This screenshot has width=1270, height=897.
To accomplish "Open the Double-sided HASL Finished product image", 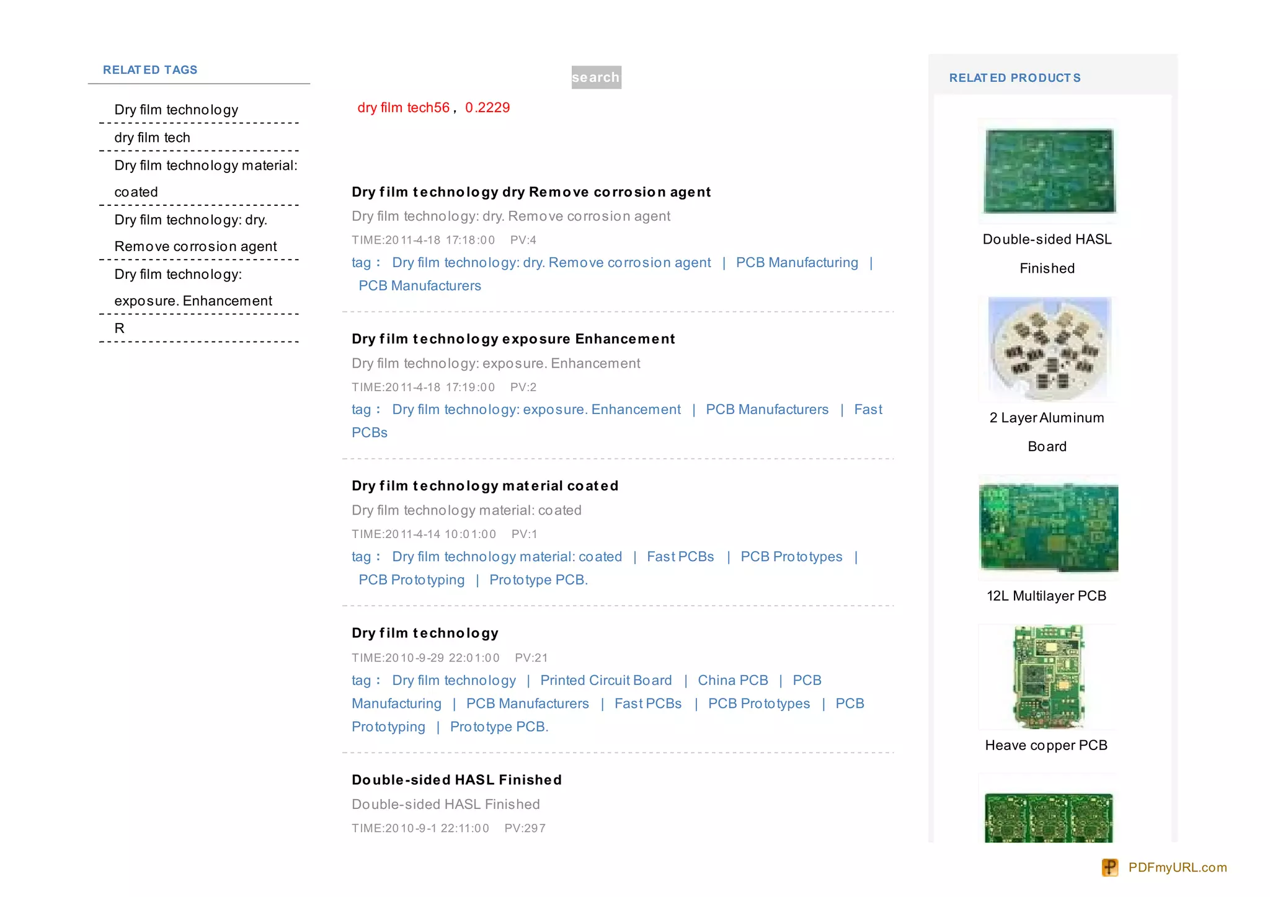I will 1049,170.
